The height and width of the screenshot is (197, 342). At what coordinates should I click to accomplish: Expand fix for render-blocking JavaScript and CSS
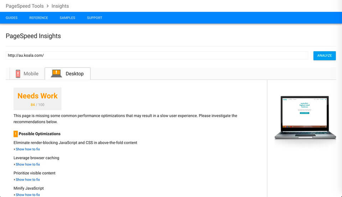[28, 149]
